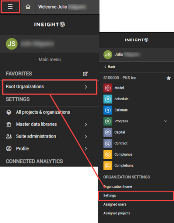Click the InEight logo in left panel
Image resolution: width=174 pixels, height=223 pixels.
pos(50,24)
